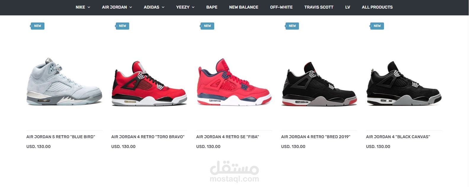Open the AIR JORDAN dropdown menu
Screen dimensions: 469x187
[x=117, y=7]
